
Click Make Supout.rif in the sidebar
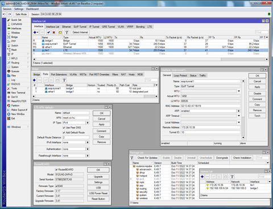pos(19,110)
